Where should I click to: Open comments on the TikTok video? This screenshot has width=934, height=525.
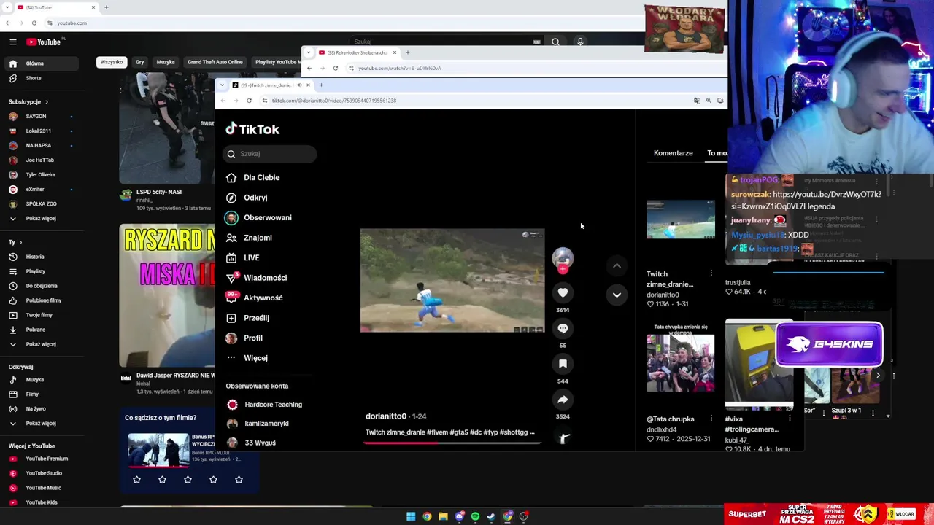click(x=563, y=328)
